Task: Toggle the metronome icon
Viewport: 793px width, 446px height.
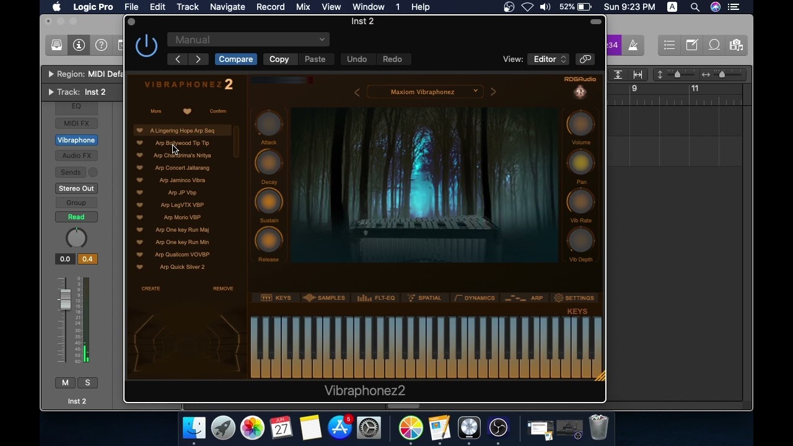Action: pyautogui.click(x=633, y=45)
